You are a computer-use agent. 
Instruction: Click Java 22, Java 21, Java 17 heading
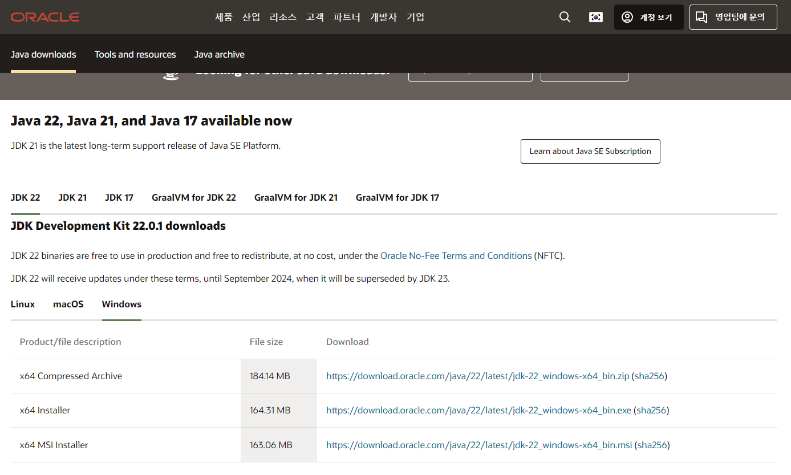pos(151,121)
